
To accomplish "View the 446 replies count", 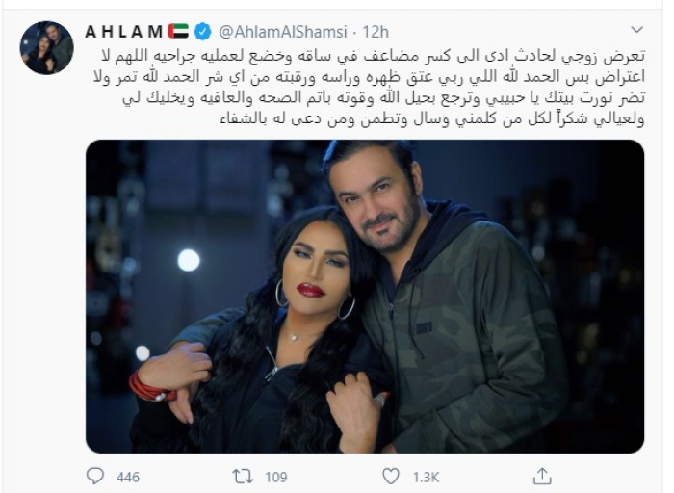I will point(128,477).
